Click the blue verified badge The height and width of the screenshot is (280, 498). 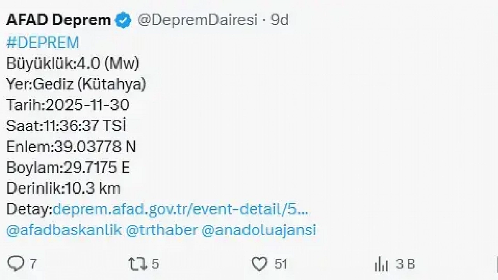pos(124,20)
